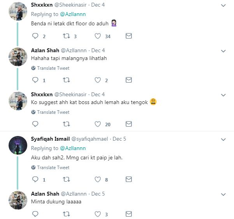View Syafiqah Ismail's profile picture
Screen dimensions: 234x219
[18, 146]
